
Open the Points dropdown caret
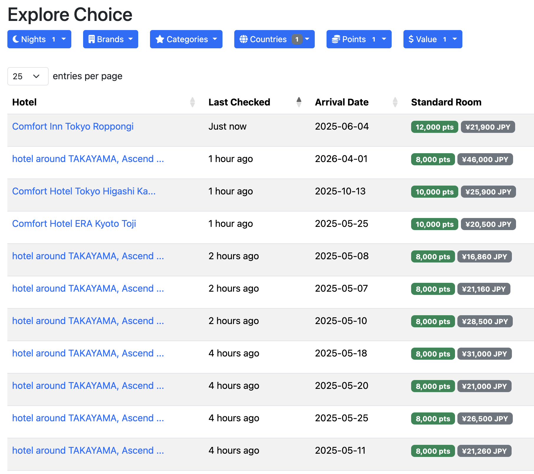384,39
